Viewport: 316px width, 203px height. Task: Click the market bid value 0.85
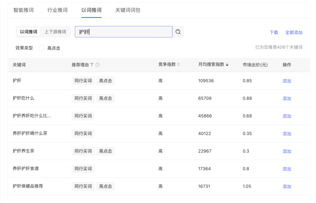[x=247, y=81]
